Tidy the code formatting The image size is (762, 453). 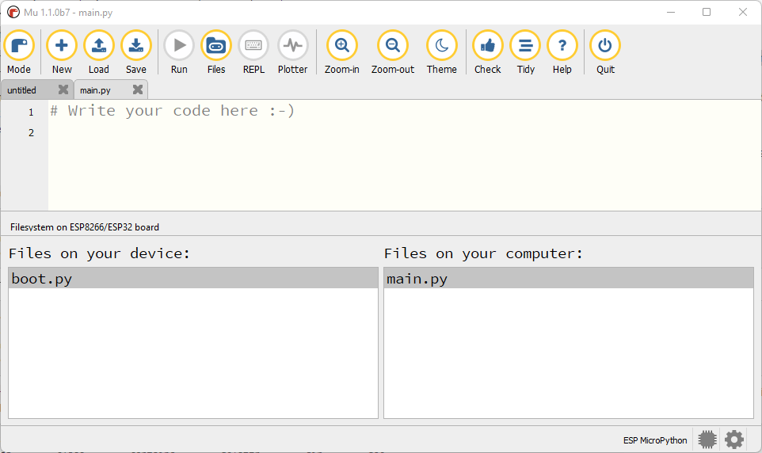525,52
